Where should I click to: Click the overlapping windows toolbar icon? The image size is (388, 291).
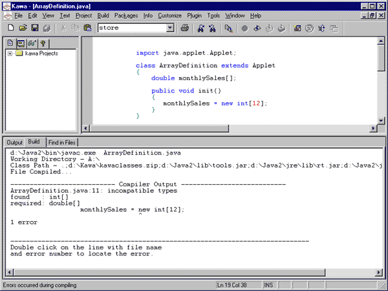[334, 28]
